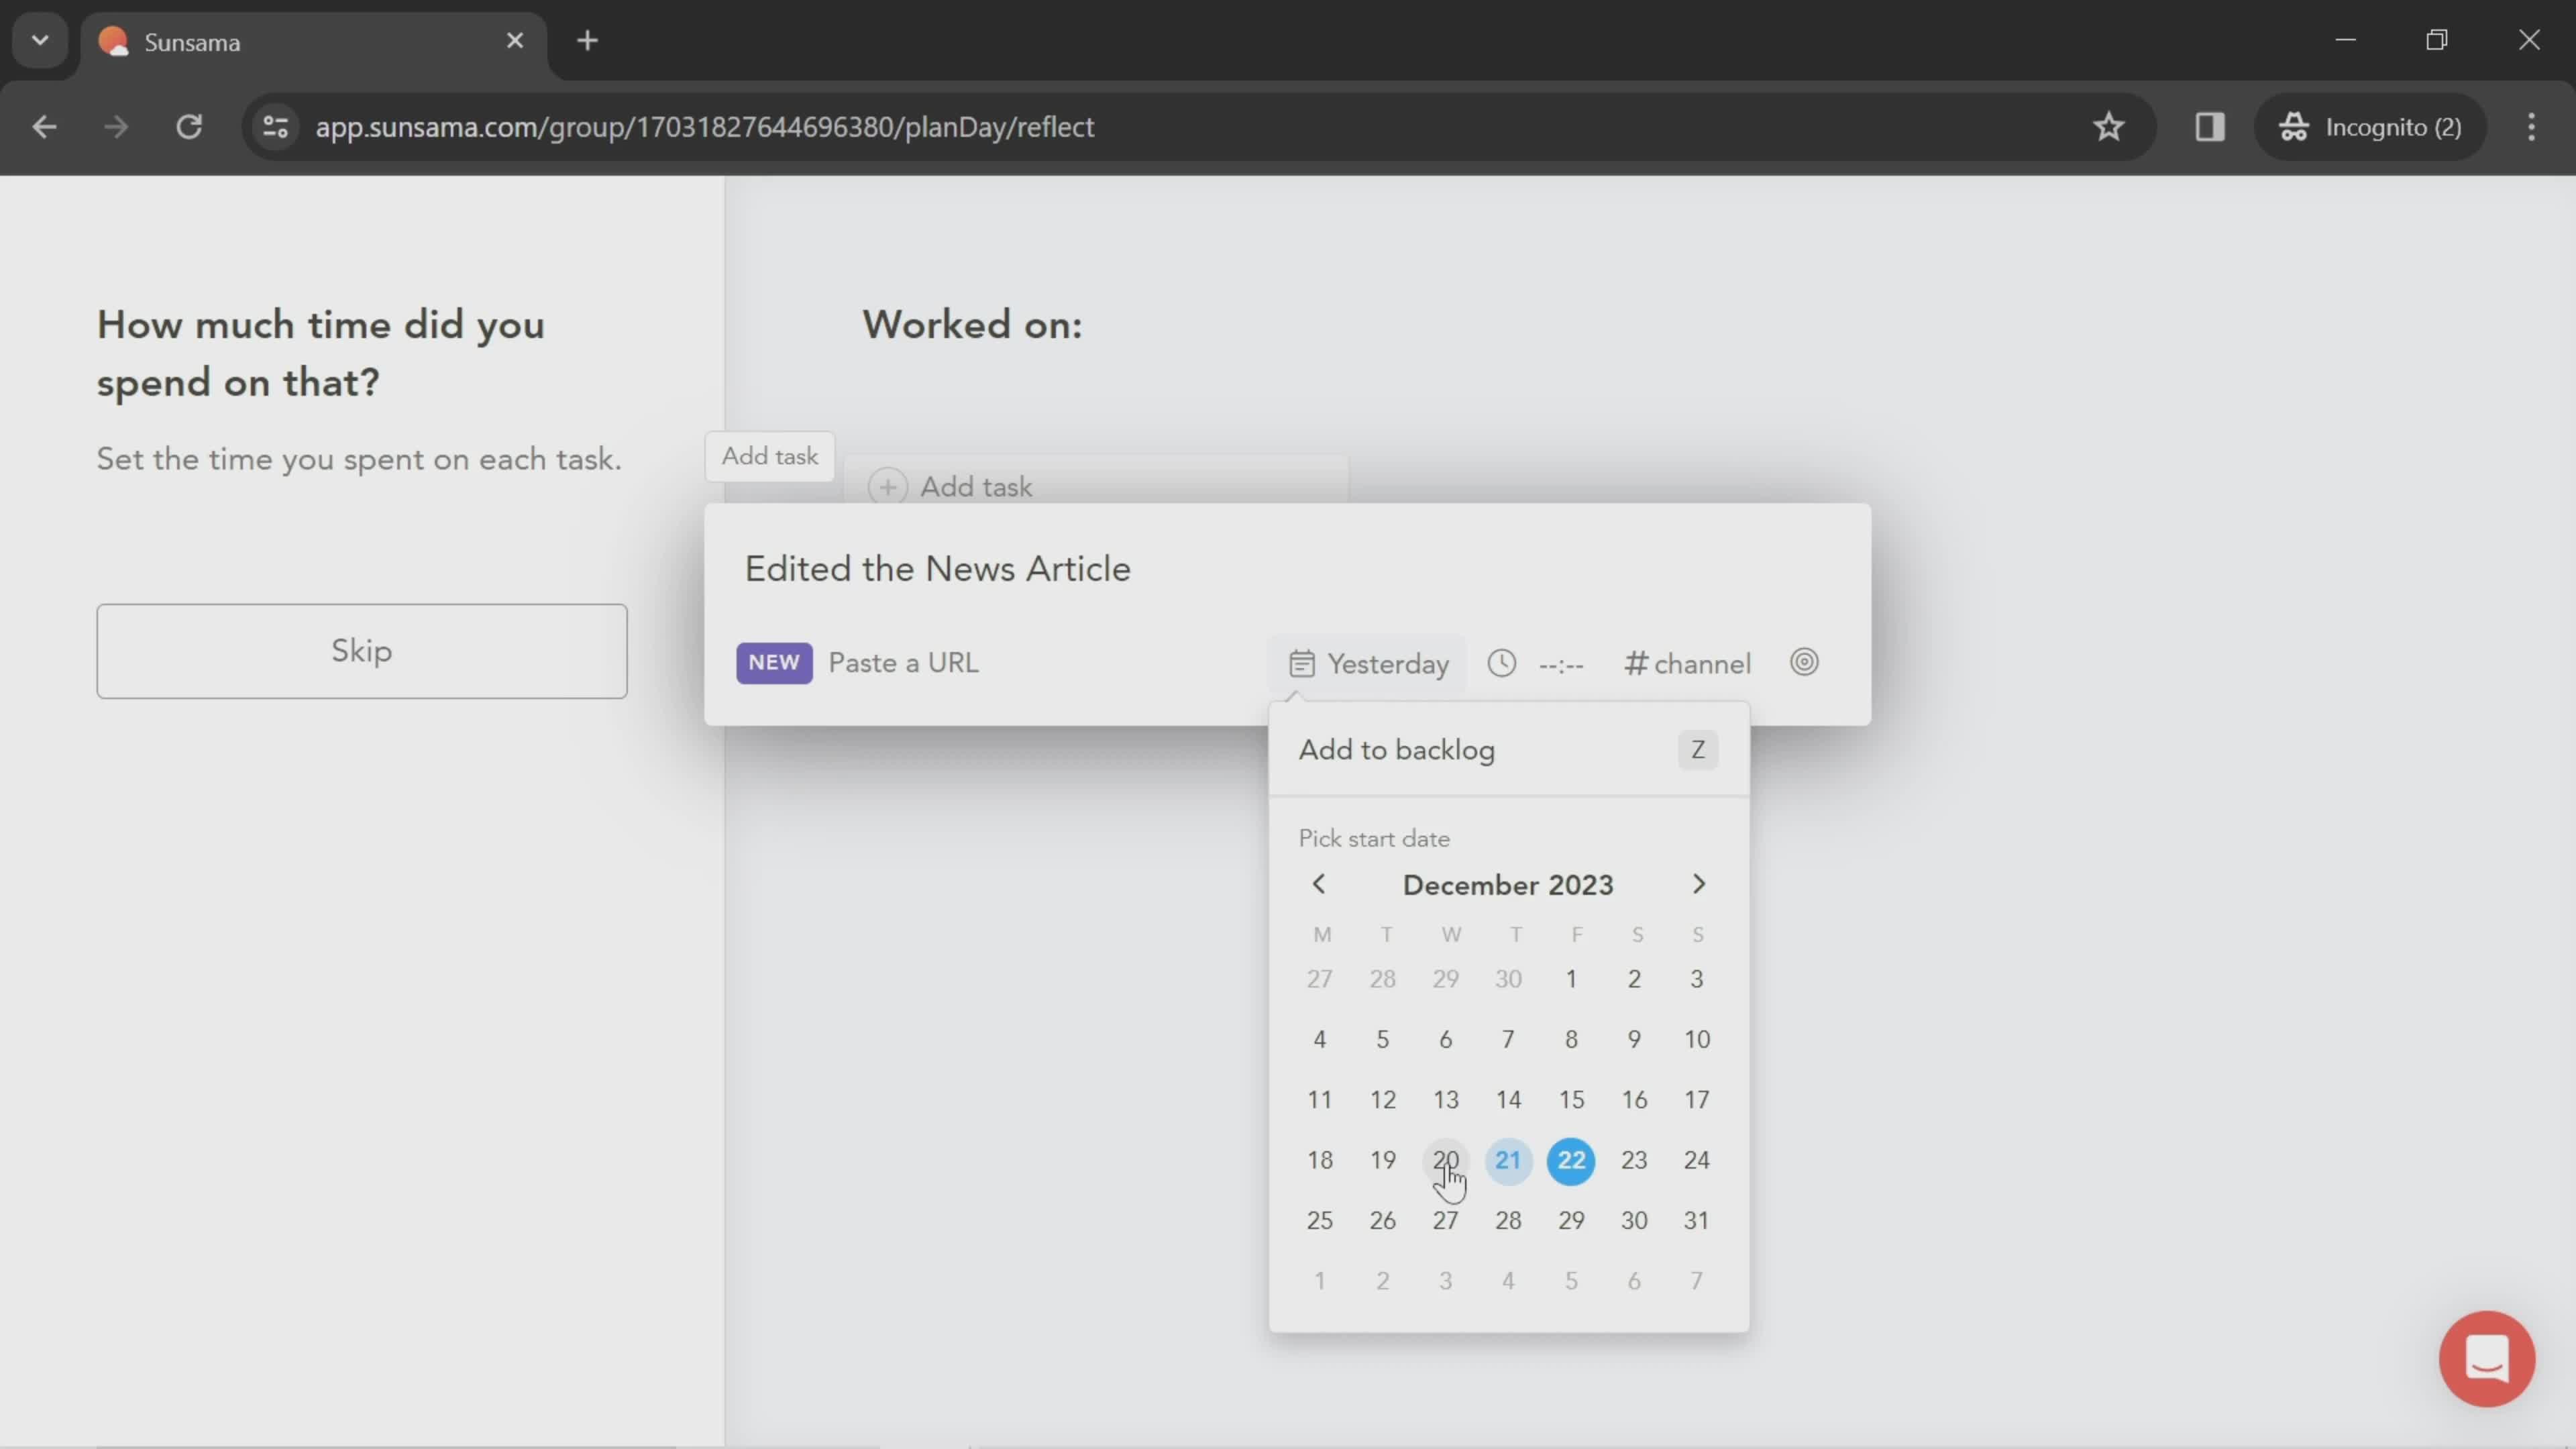
Task: Click the Paste a URL field
Action: coord(903,663)
